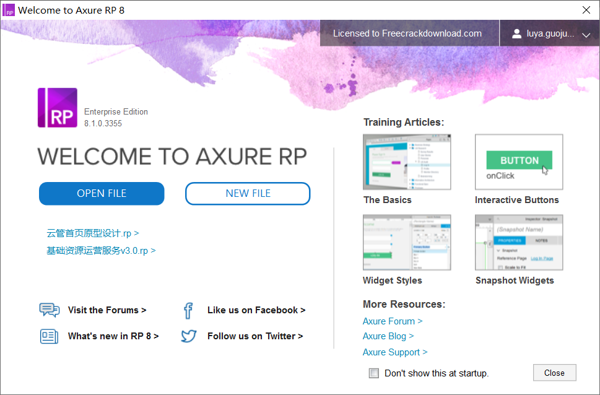Click the OPEN FILE button

102,193
